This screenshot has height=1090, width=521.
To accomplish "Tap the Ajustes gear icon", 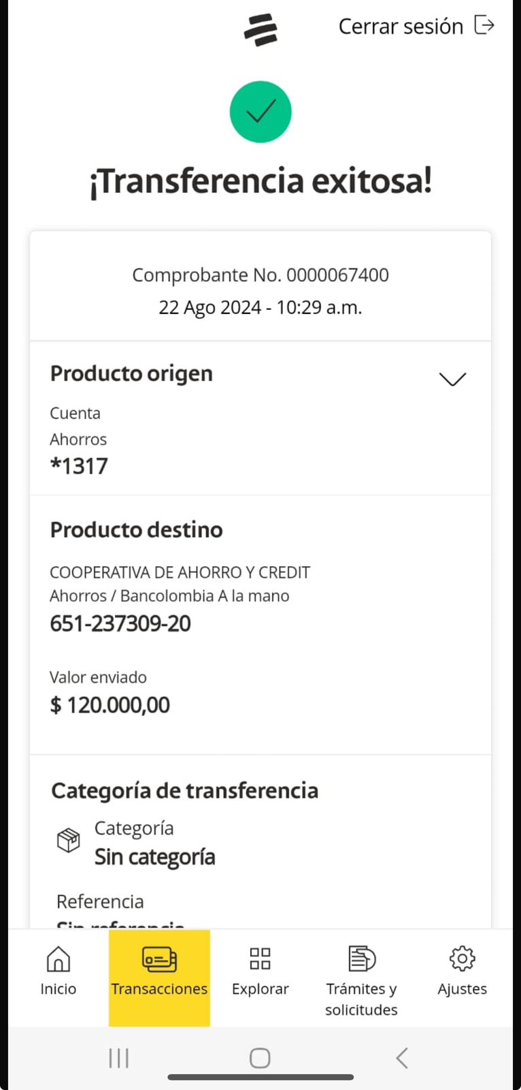I will tap(463, 959).
